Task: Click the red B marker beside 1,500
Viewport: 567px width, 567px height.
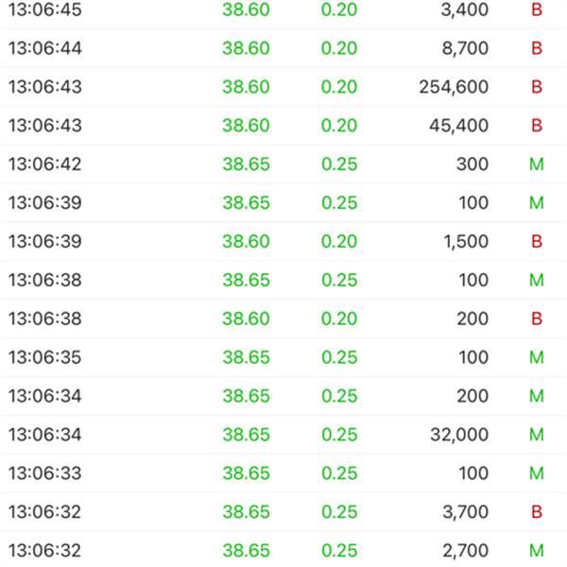Action: [537, 241]
